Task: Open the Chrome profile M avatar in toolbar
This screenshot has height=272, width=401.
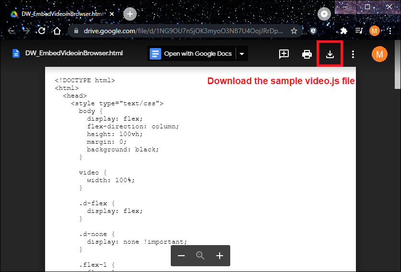Action: pyautogui.click(x=375, y=31)
